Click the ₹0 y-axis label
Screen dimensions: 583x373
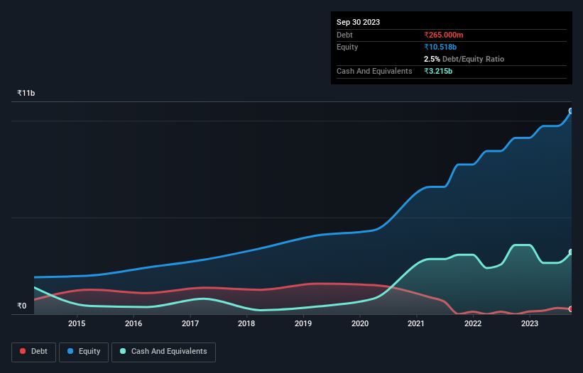pyautogui.click(x=22, y=306)
